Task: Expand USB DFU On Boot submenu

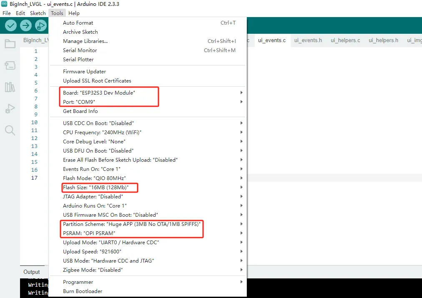Action: (148, 150)
